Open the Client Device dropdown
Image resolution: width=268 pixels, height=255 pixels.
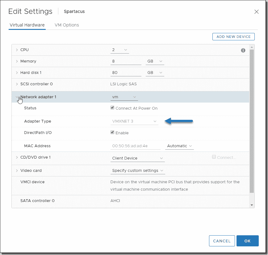[x=137, y=158]
